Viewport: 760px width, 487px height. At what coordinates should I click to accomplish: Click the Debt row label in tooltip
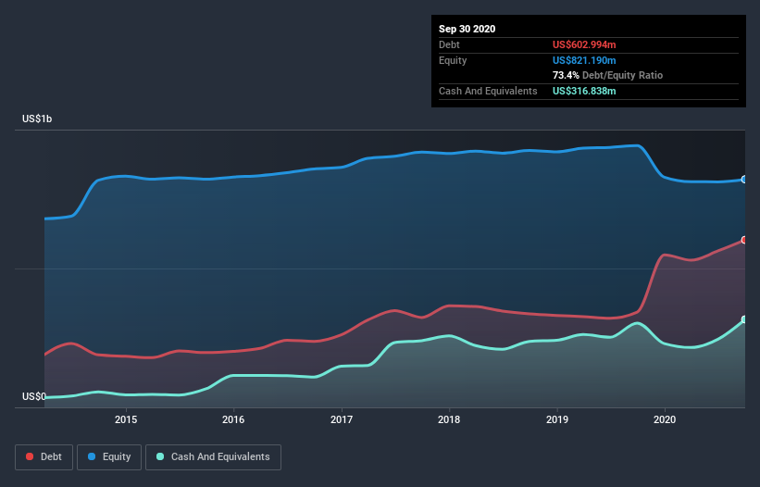pyautogui.click(x=449, y=44)
